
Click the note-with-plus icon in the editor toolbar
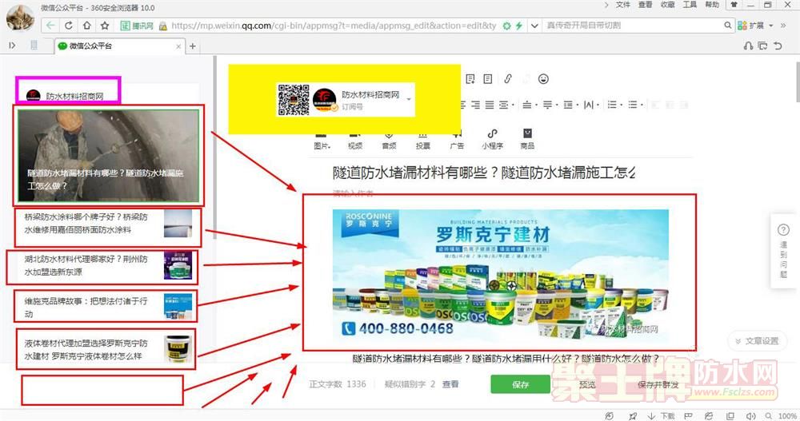(470, 79)
